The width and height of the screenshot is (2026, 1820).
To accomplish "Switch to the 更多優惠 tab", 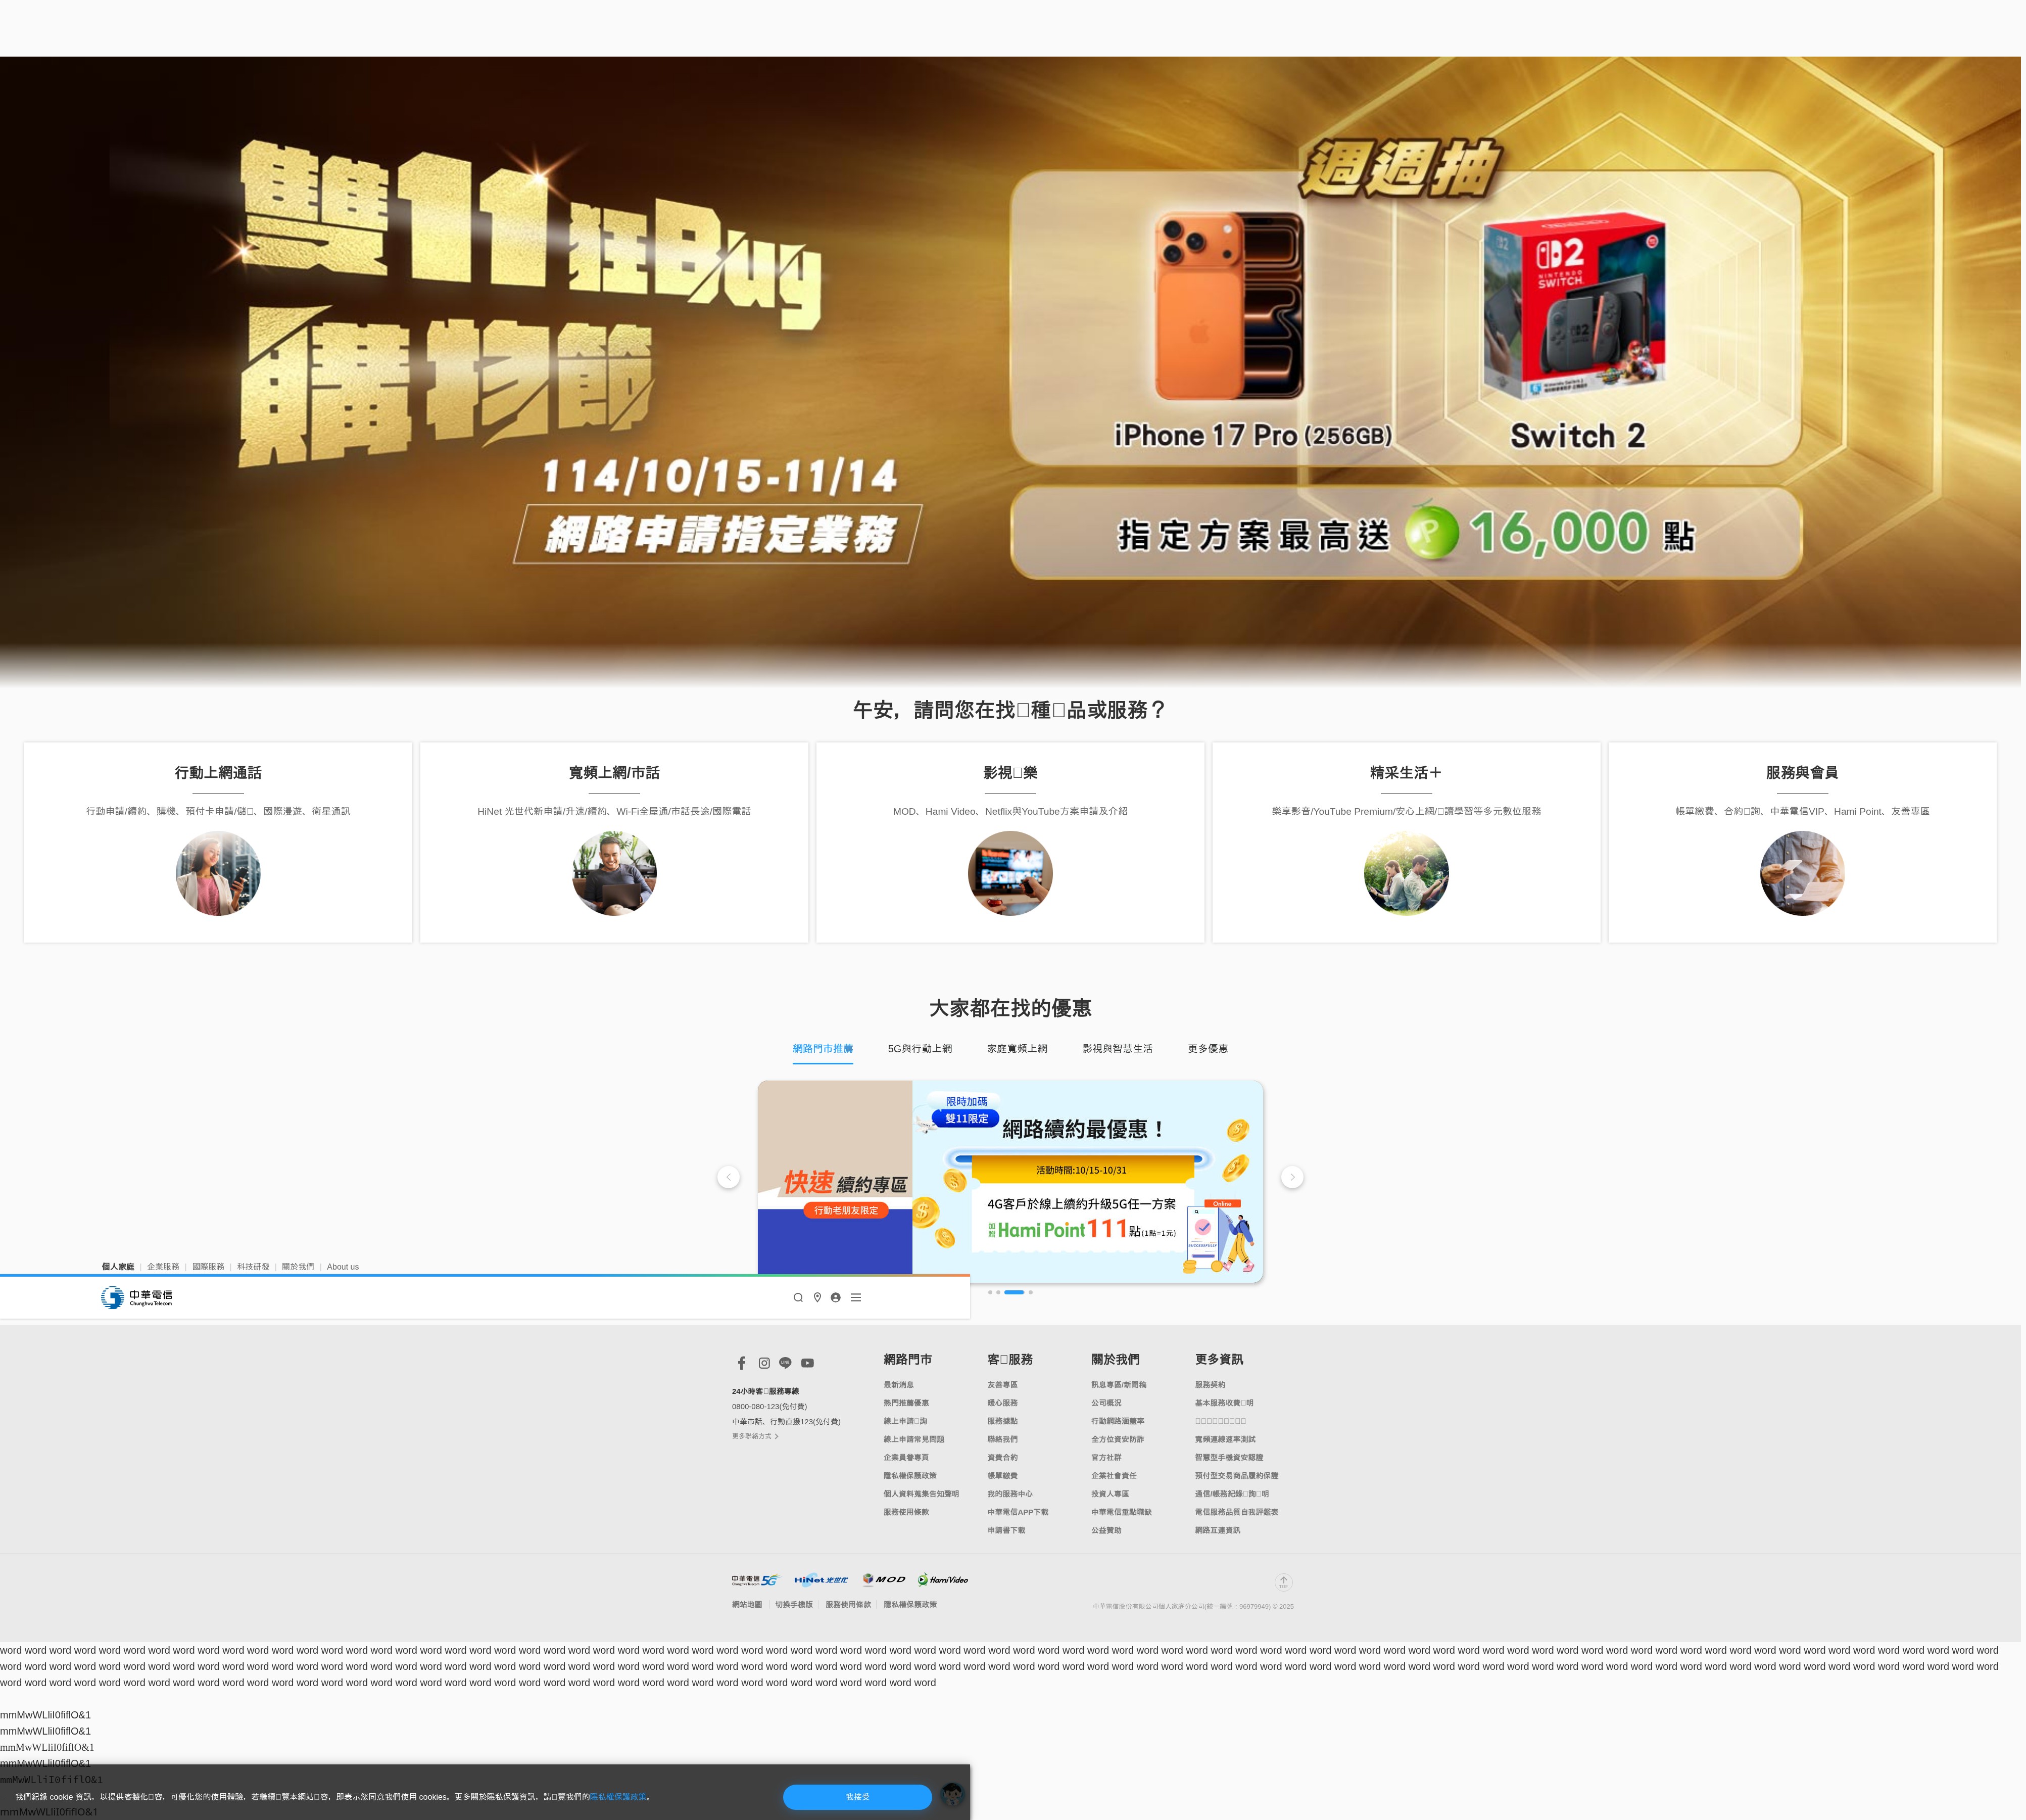I will click(1208, 1048).
